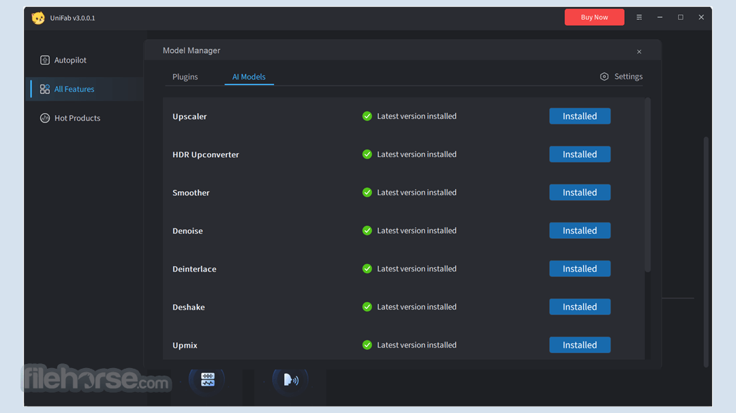Select the Deshake model name
This screenshot has width=736, height=413.
click(189, 307)
